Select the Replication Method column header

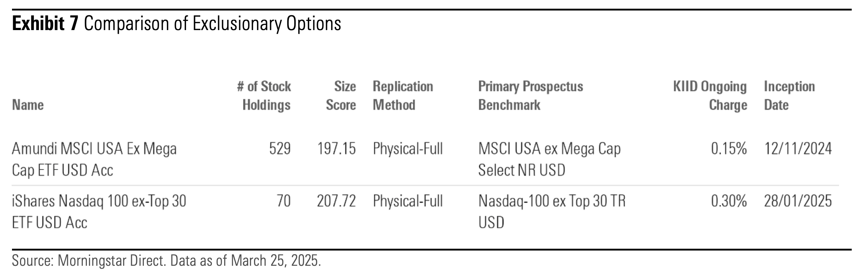point(403,96)
